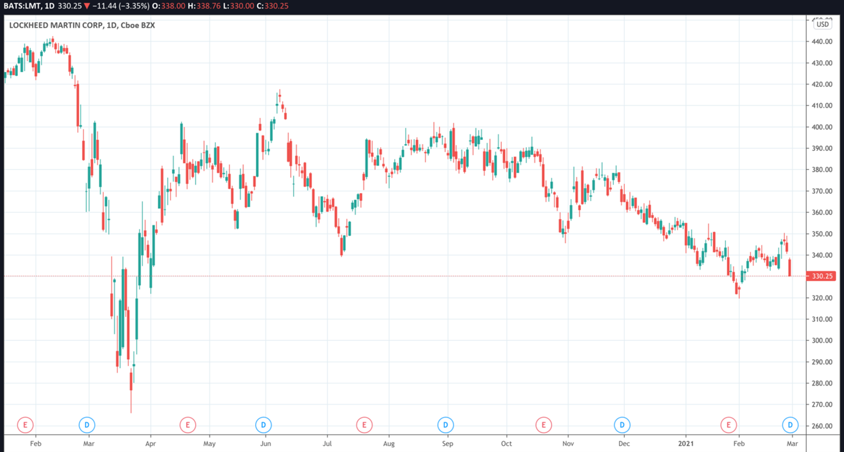
Task: Click the 380.00 price axis label
Action: pyautogui.click(x=822, y=170)
